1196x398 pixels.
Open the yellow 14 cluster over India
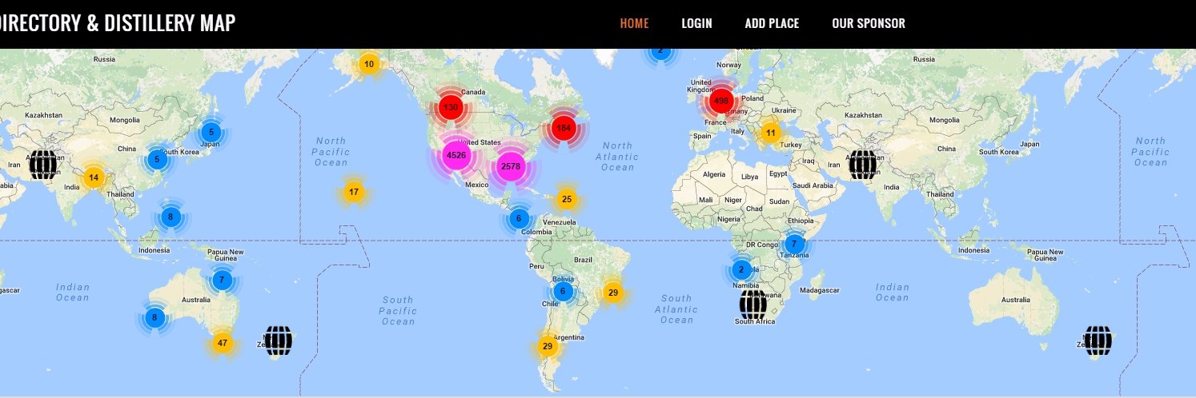point(94,177)
